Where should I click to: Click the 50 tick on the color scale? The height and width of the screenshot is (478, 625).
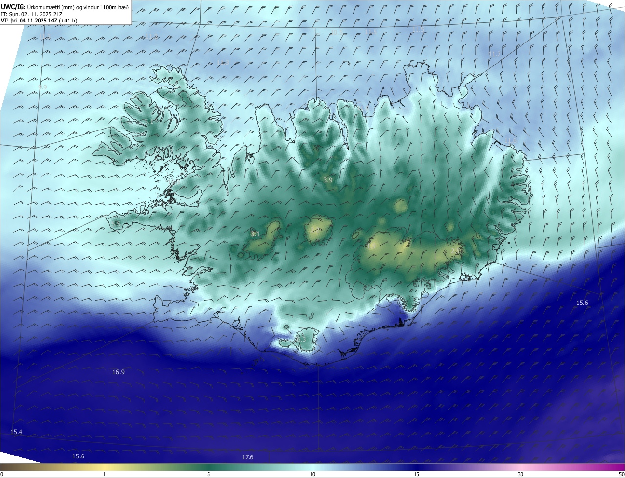pos(622,474)
